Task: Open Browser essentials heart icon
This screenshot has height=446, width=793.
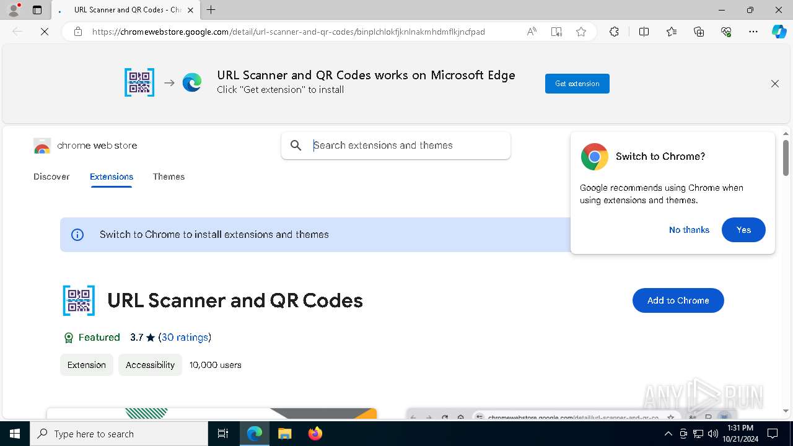Action: (x=726, y=32)
